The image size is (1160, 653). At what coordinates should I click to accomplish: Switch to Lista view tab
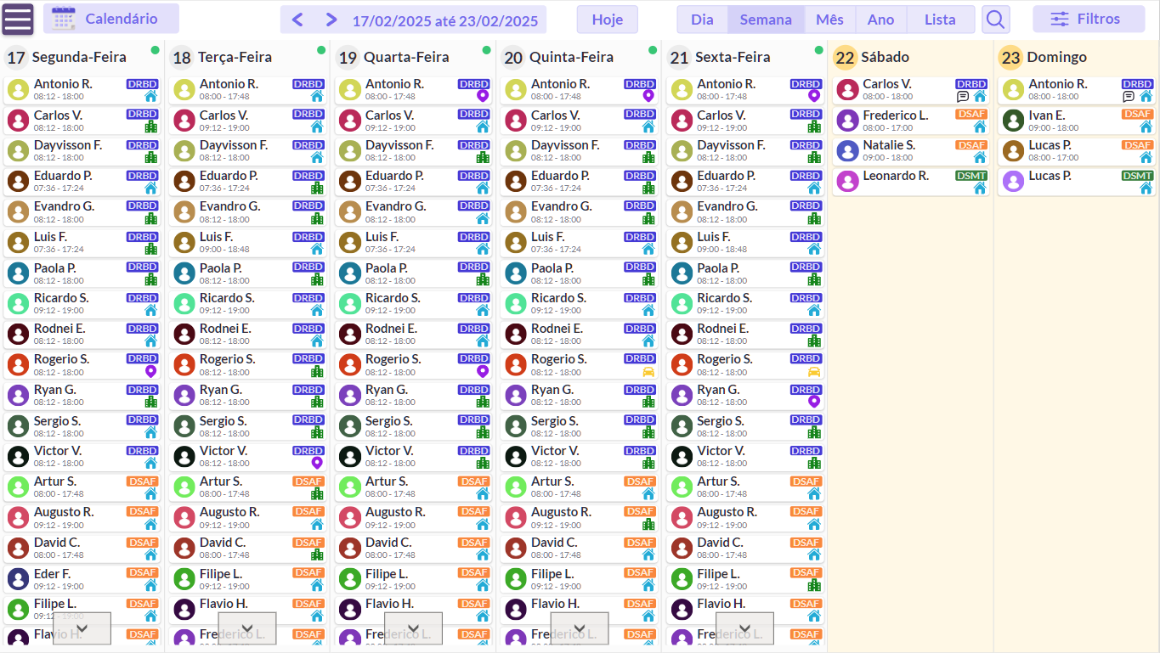click(940, 20)
